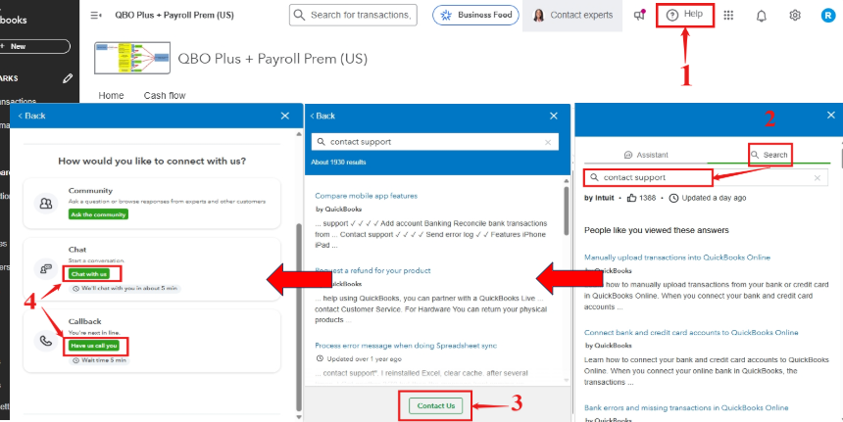The width and height of the screenshot is (843, 422).
Task: Focus the Search for transactions field
Action: [354, 15]
